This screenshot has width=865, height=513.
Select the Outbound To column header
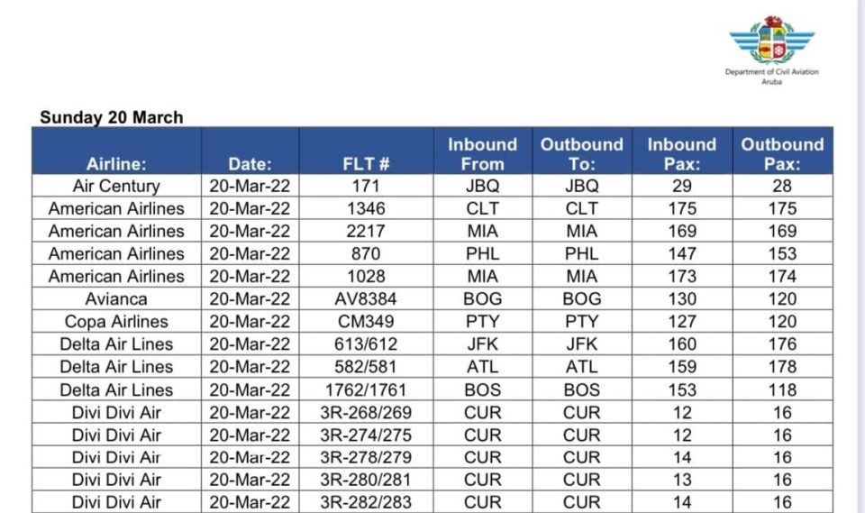coord(581,154)
